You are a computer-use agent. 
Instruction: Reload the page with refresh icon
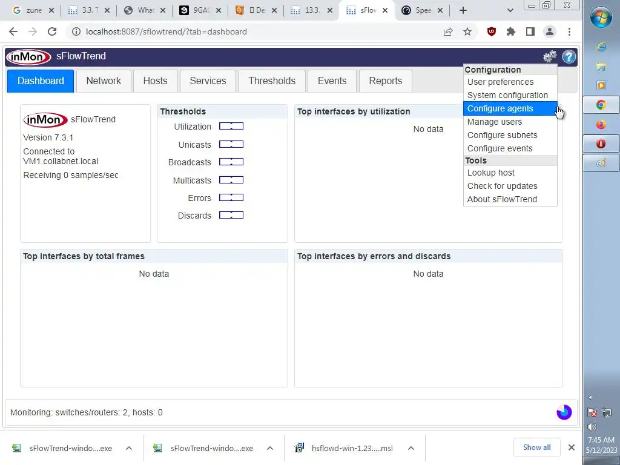52,31
